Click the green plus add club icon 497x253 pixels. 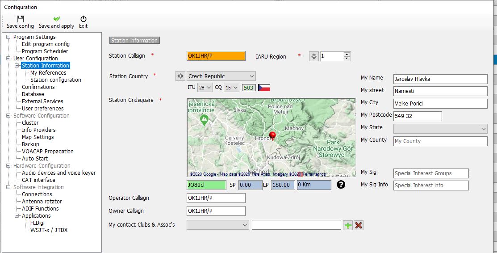(348, 225)
